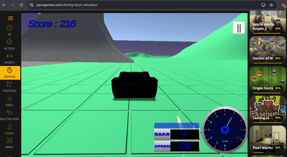Screen dimensions: 287x157
Task: Choose the Sports dumbbell category icon
Action: [x=9, y=56]
